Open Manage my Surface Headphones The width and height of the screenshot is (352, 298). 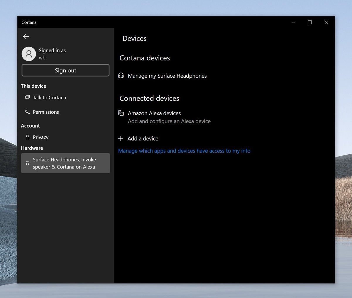167,76
